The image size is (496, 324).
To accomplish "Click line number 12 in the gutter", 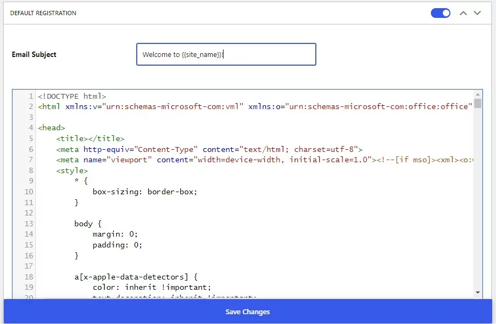I will pyautogui.click(x=29, y=213).
